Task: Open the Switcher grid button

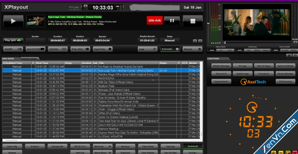Action: 58,49
